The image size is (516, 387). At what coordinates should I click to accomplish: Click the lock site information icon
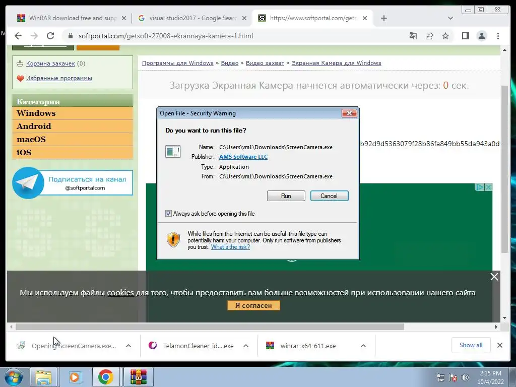pyautogui.click(x=70, y=36)
